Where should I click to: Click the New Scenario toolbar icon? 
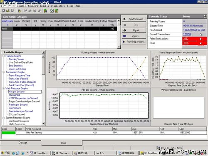(x=3, y=11)
